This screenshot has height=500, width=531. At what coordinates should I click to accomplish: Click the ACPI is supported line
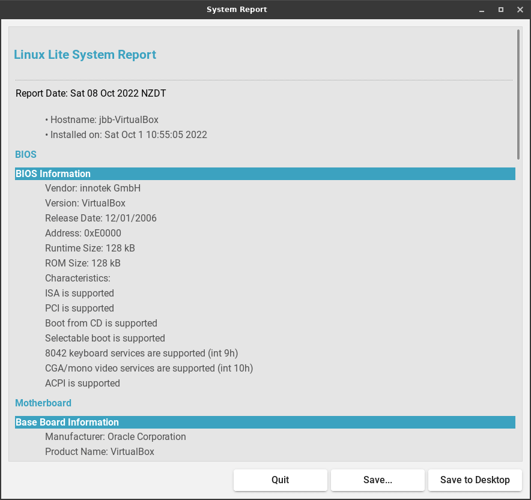point(82,383)
